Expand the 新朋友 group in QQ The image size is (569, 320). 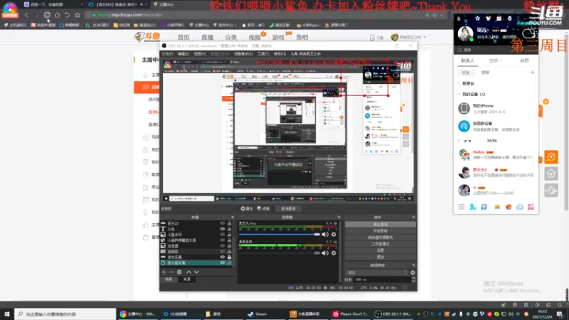(x=459, y=83)
